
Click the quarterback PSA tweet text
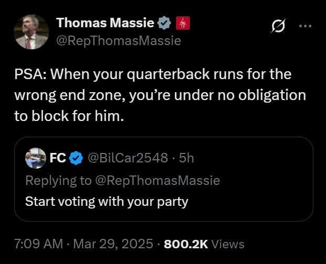coord(152,95)
